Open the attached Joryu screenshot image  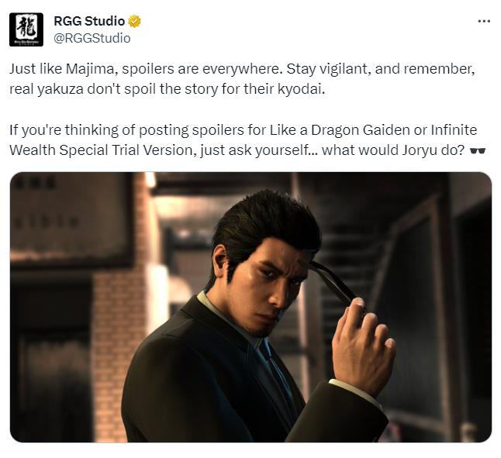250,307
